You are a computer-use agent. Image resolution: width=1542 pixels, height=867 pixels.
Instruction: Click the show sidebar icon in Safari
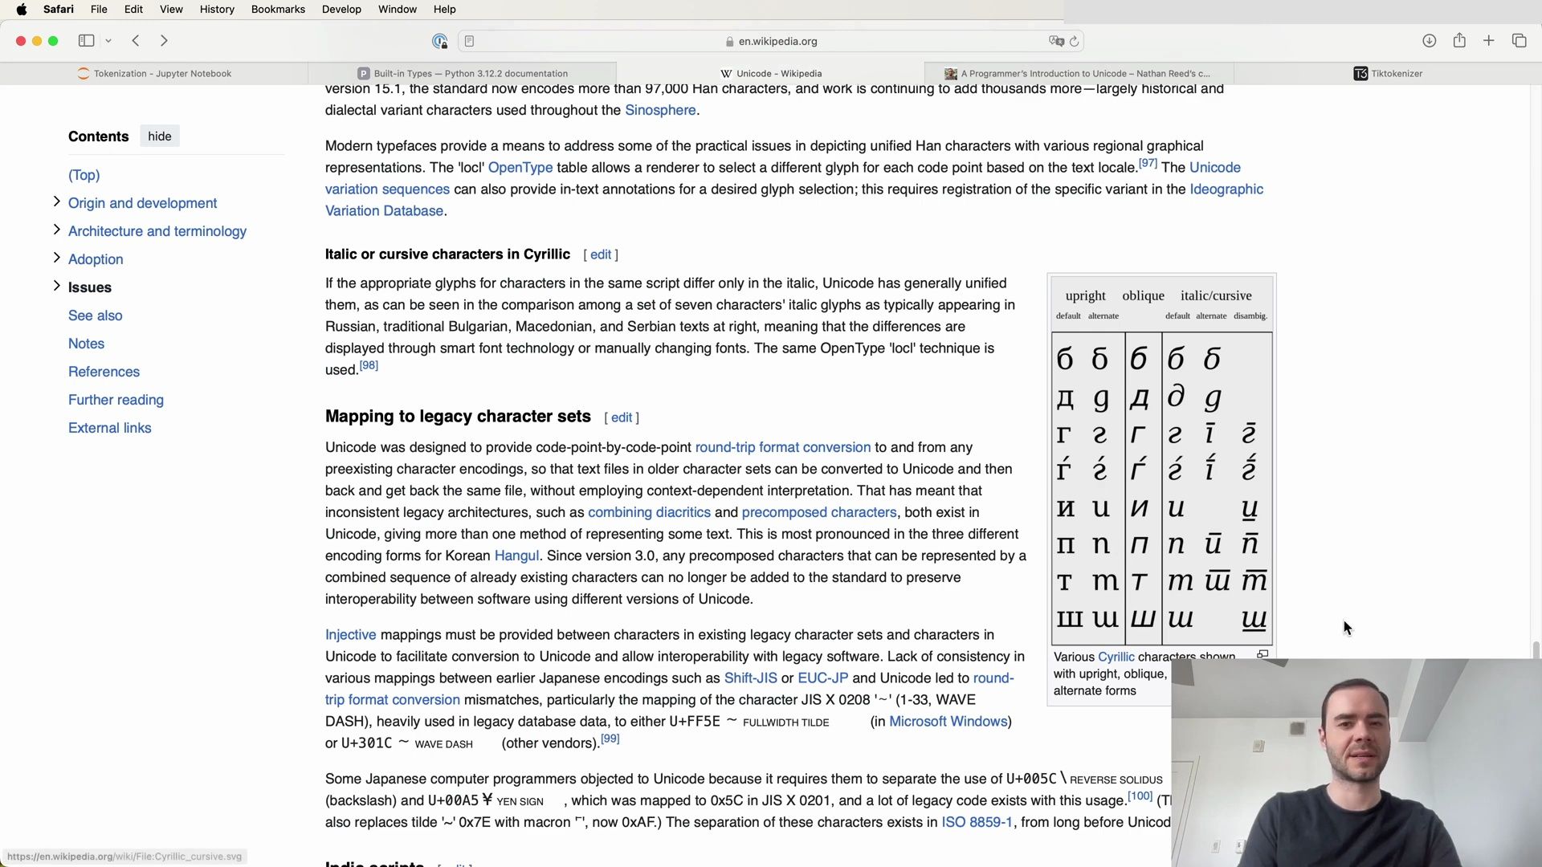(86, 41)
